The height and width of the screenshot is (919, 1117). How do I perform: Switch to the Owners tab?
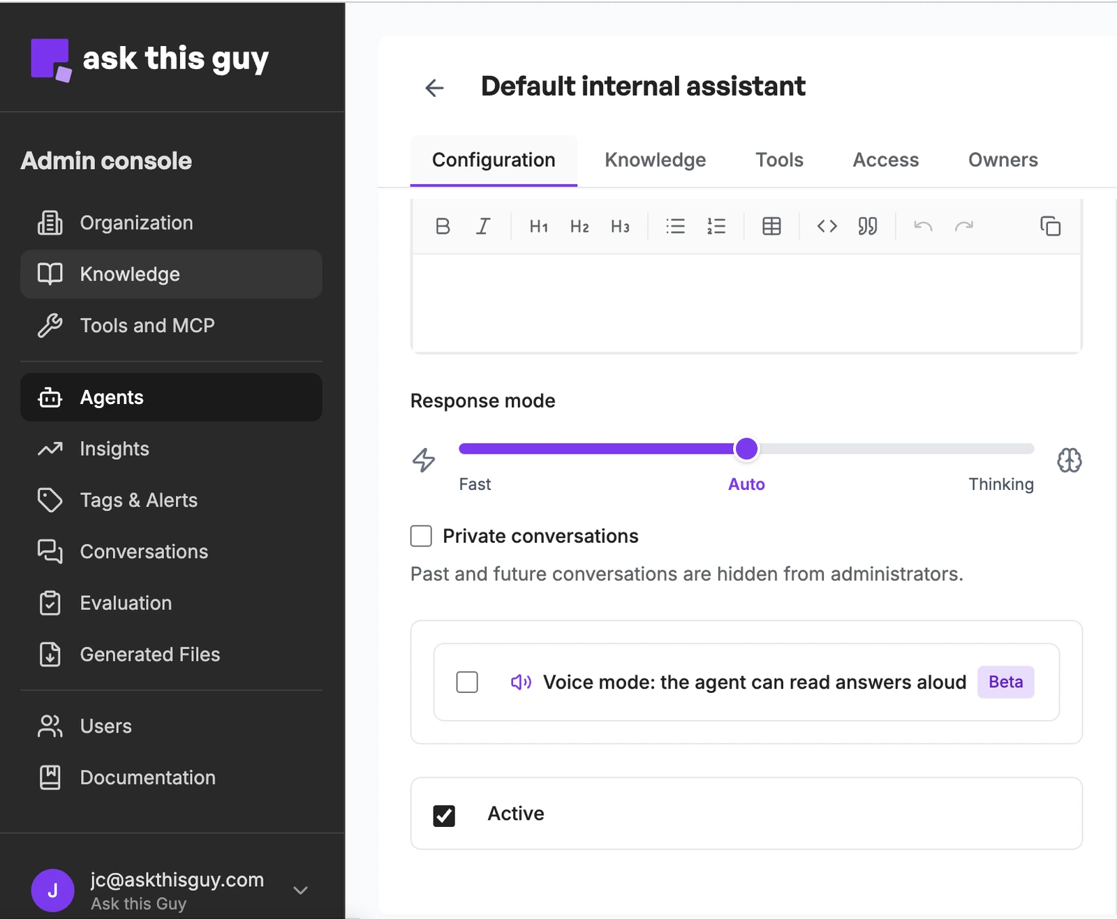(x=1003, y=160)
